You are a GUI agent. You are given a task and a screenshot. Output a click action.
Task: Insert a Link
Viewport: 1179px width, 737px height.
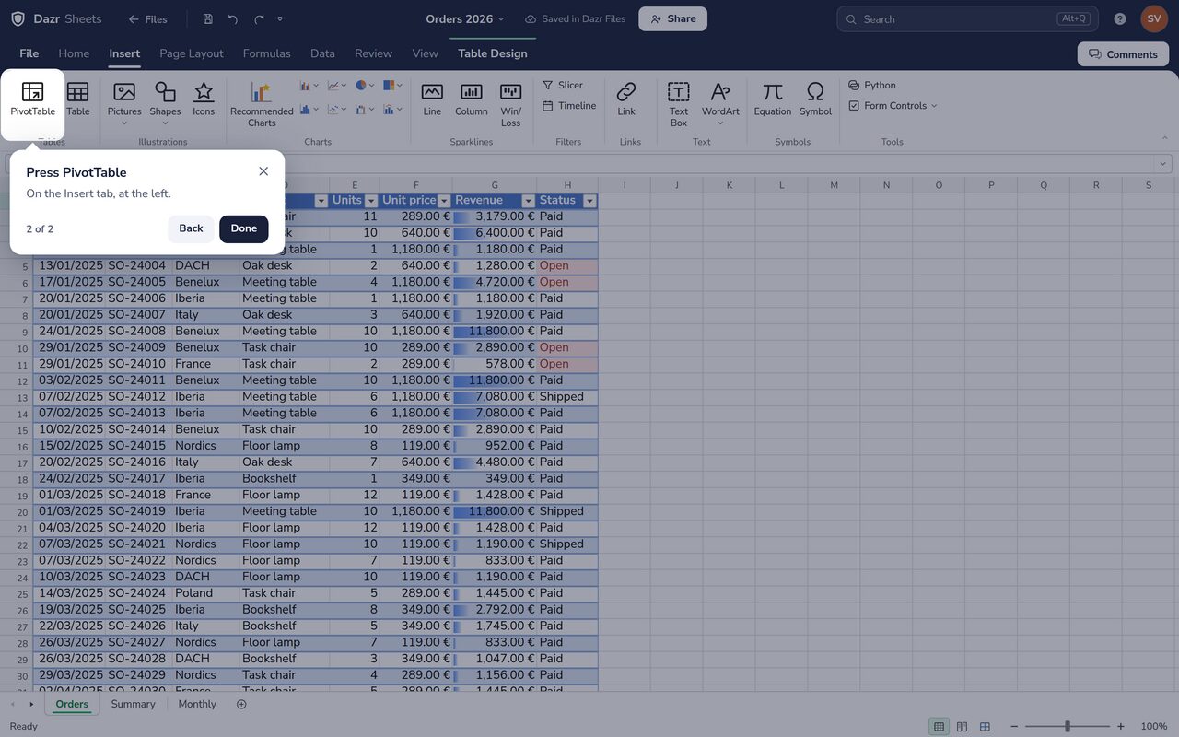(x=626, y=100)
